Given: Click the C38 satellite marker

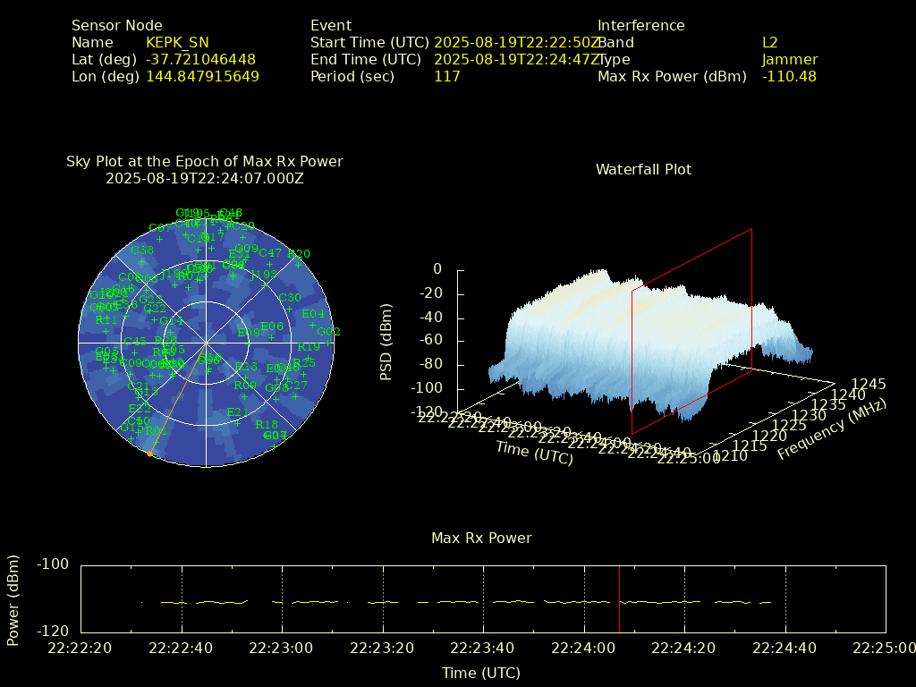Looking at the screenshot, I should point(141,261).
